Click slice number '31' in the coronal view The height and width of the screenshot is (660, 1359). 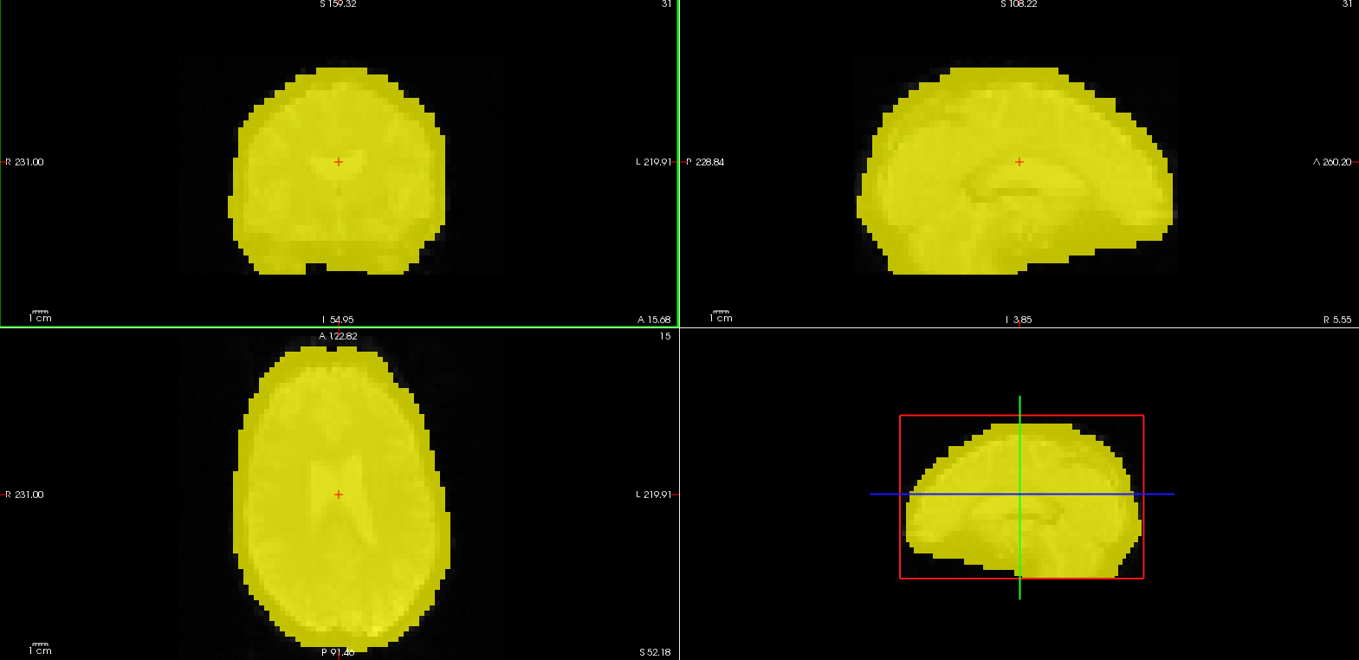click(666, 4)
